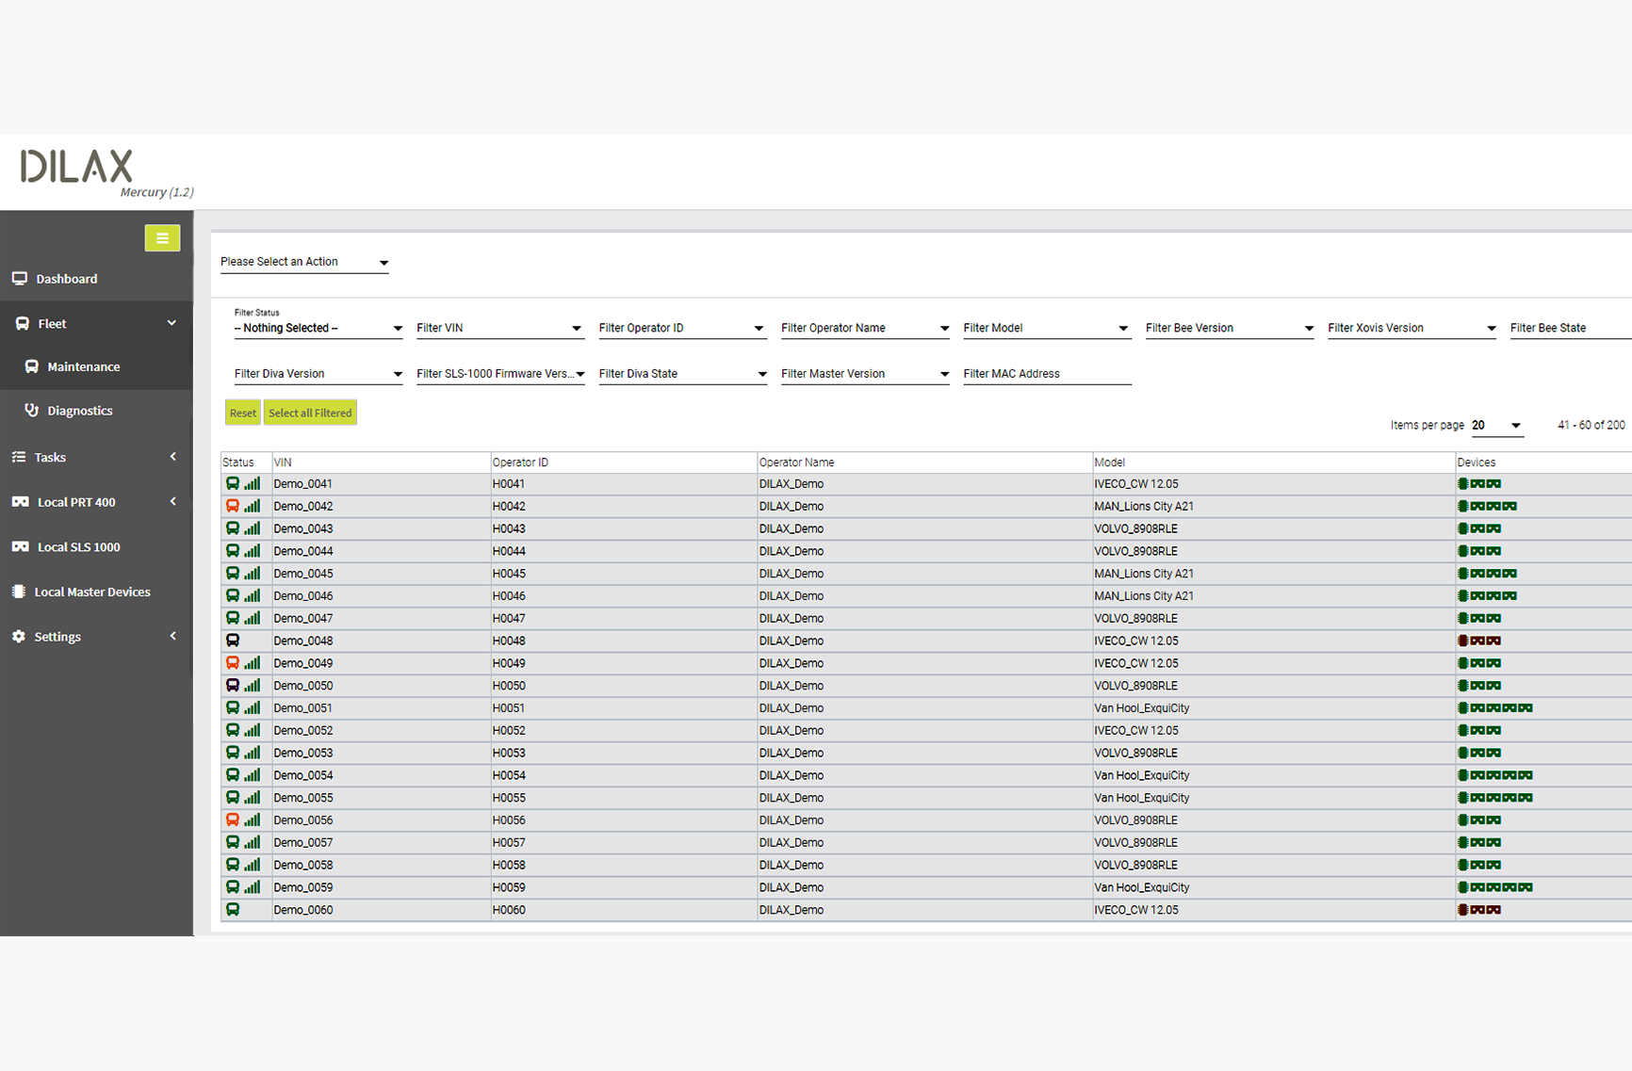The image size is (1632, 1071).
Task: Click the Select all Filtered button
Action: [310, 413]
